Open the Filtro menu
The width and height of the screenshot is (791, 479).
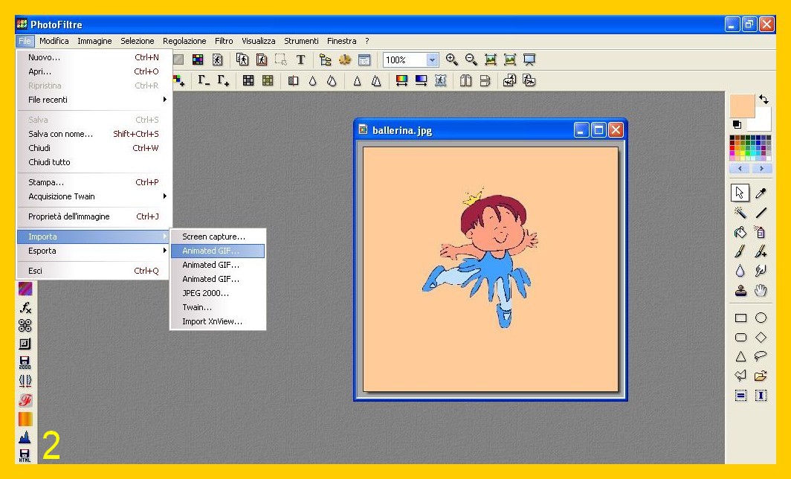click(224, 42)
